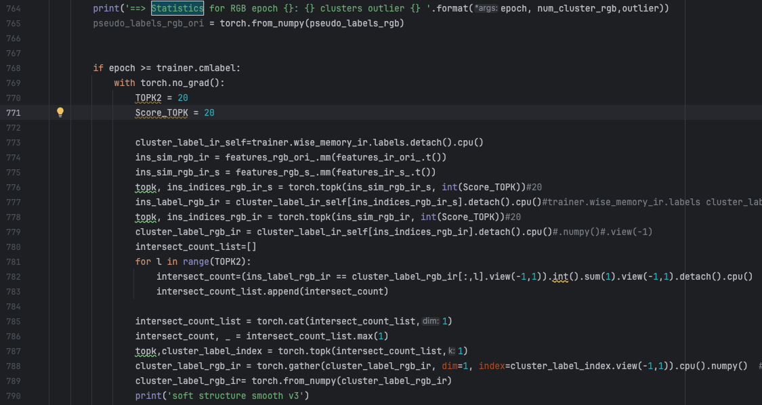The width and height of the screenshot is (762, 405).
Task: Click 'cluster_label_ir_self' definition on line 773
Action: coord(191,142)
